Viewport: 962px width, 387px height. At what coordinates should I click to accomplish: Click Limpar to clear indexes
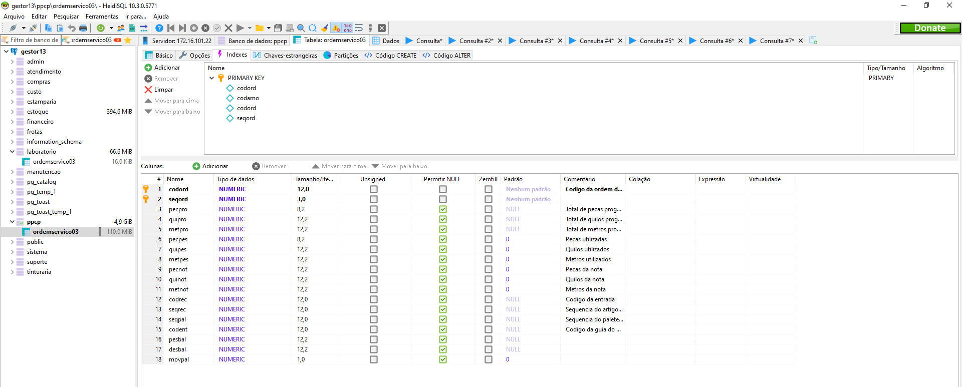click(x=159, y=90)
